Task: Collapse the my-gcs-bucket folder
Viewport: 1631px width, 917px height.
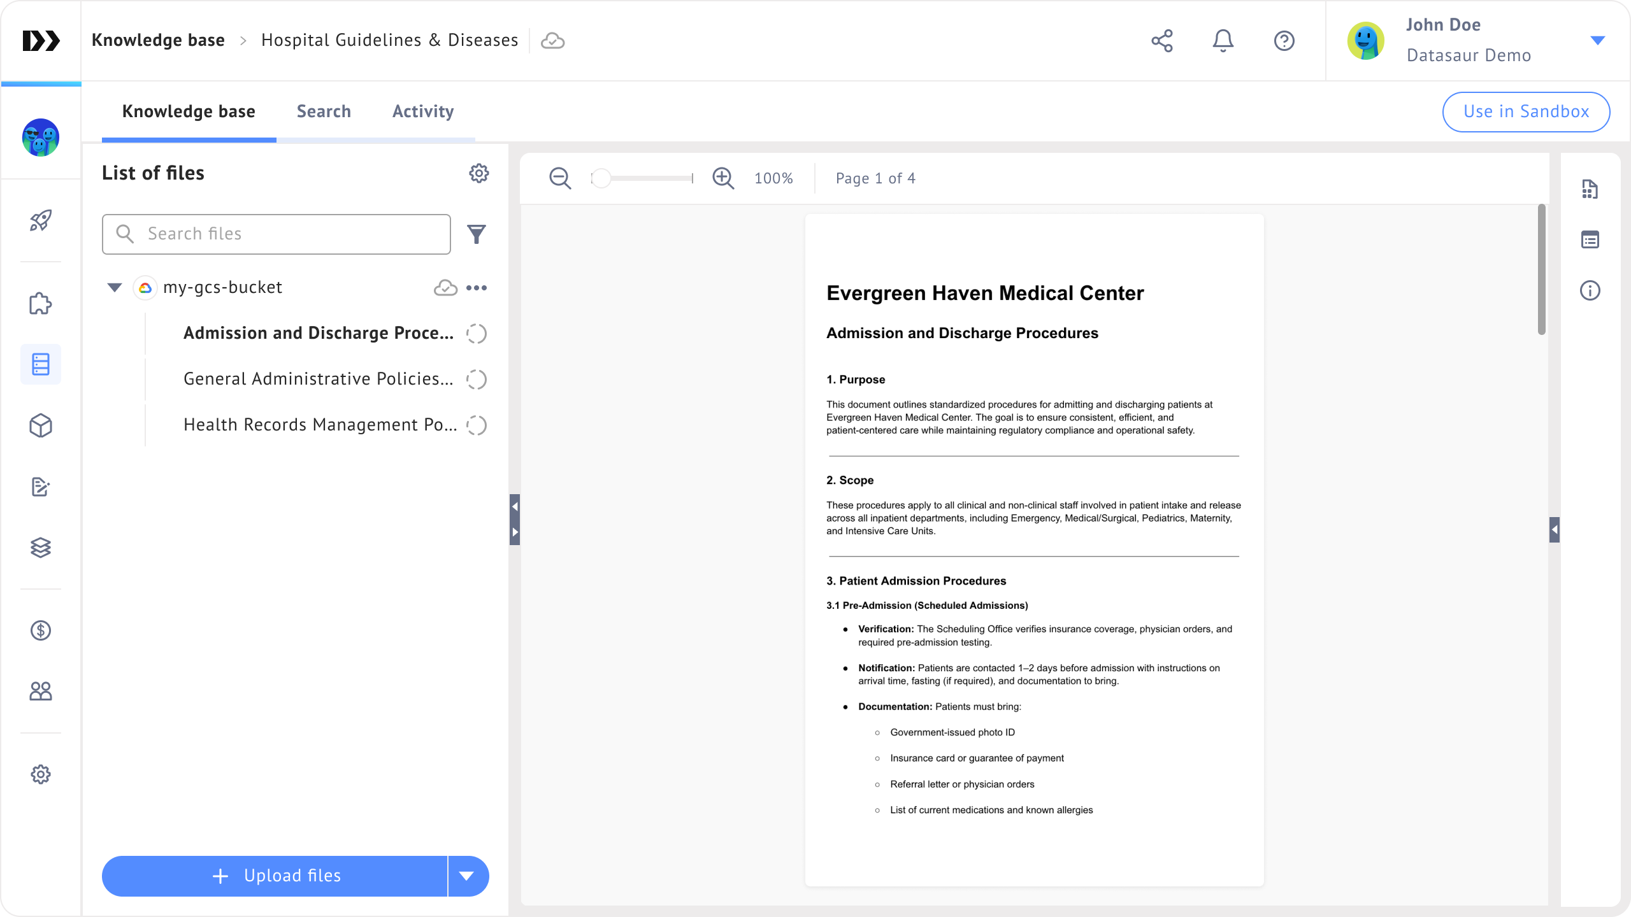Action: tap(115, 288)
